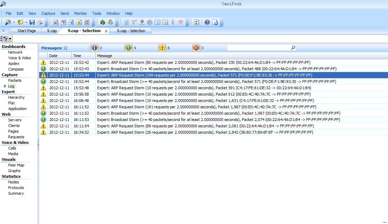
Task: Toggle informational messages filter button
Action: (x=95, y=48)
